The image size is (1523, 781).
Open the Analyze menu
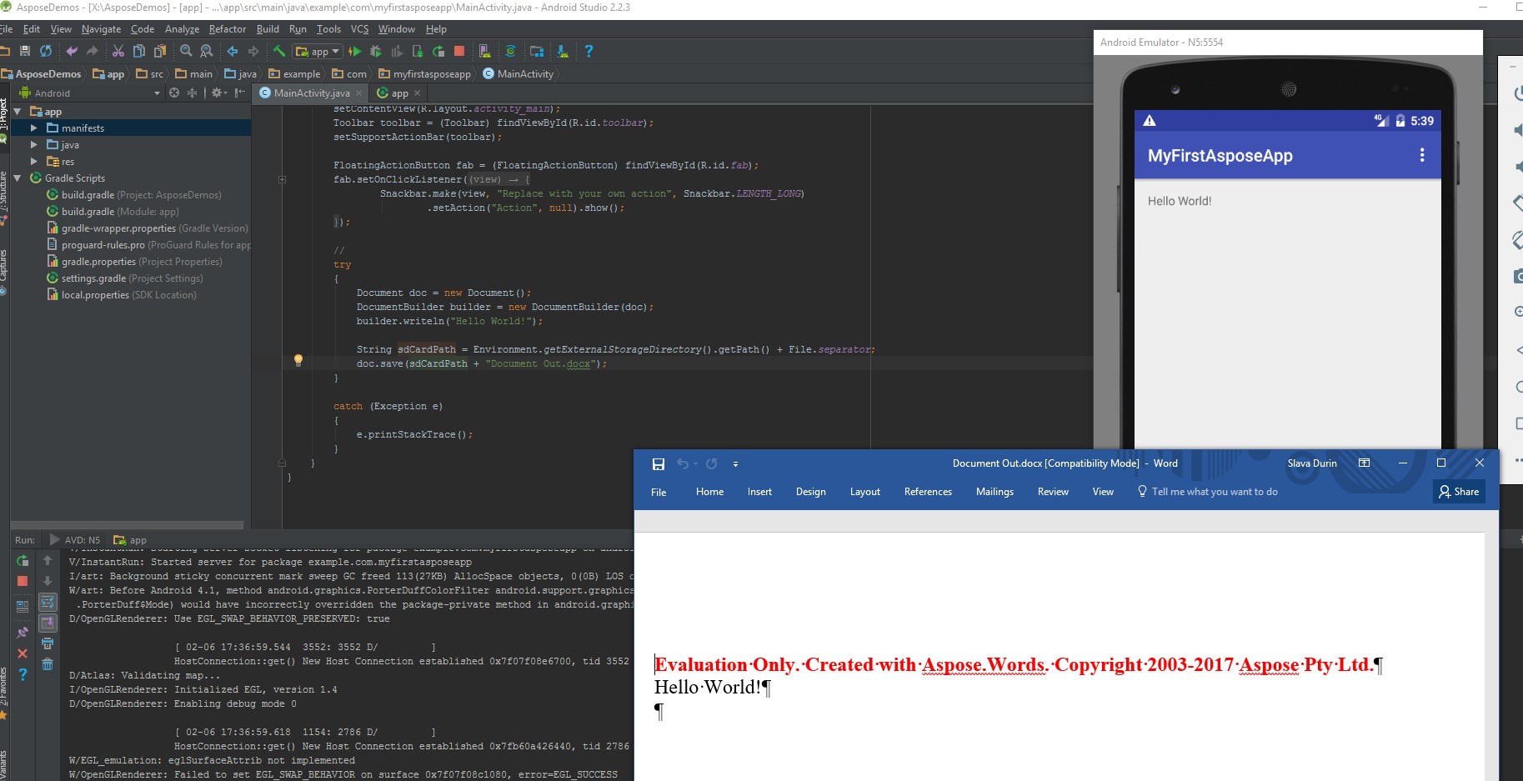[182, 28]
